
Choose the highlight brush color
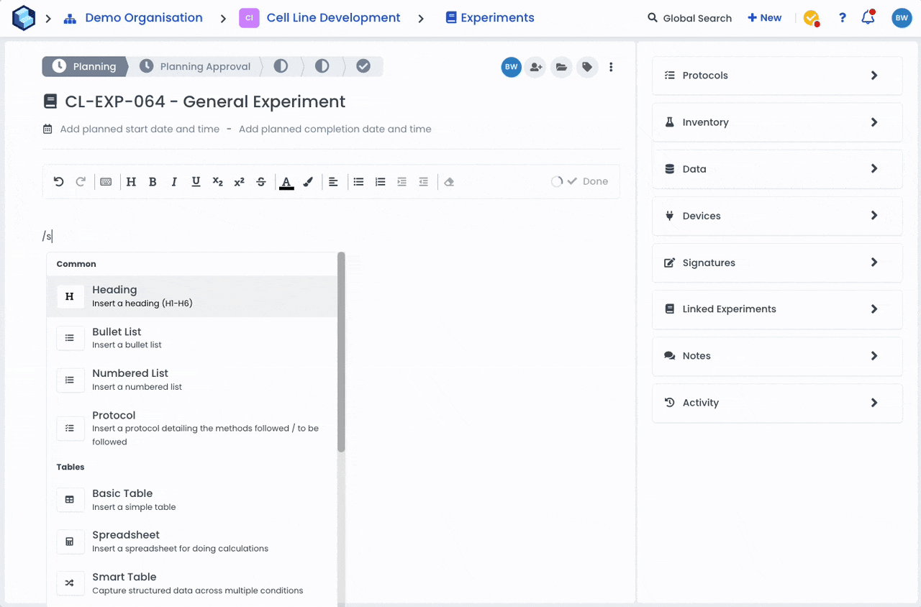coord(308,182)
